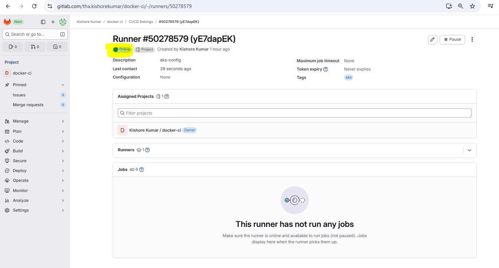Image resolution: width=499 pixels, height=268 pixels.
Task: Open the user avatar menu
Action: pyautogui.click(x=63, y=22)
